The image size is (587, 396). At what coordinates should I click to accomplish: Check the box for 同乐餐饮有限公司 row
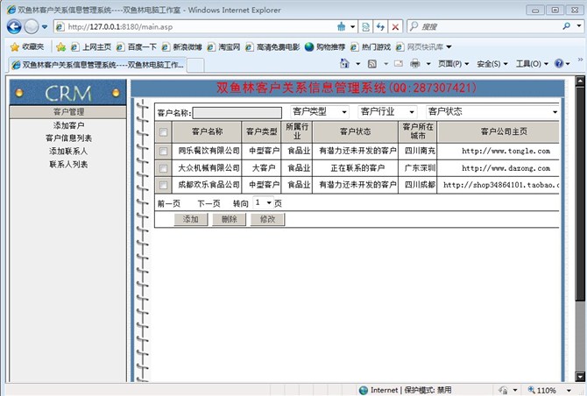point(163,151)
